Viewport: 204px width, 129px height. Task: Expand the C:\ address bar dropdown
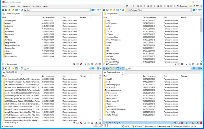(89, 10)
